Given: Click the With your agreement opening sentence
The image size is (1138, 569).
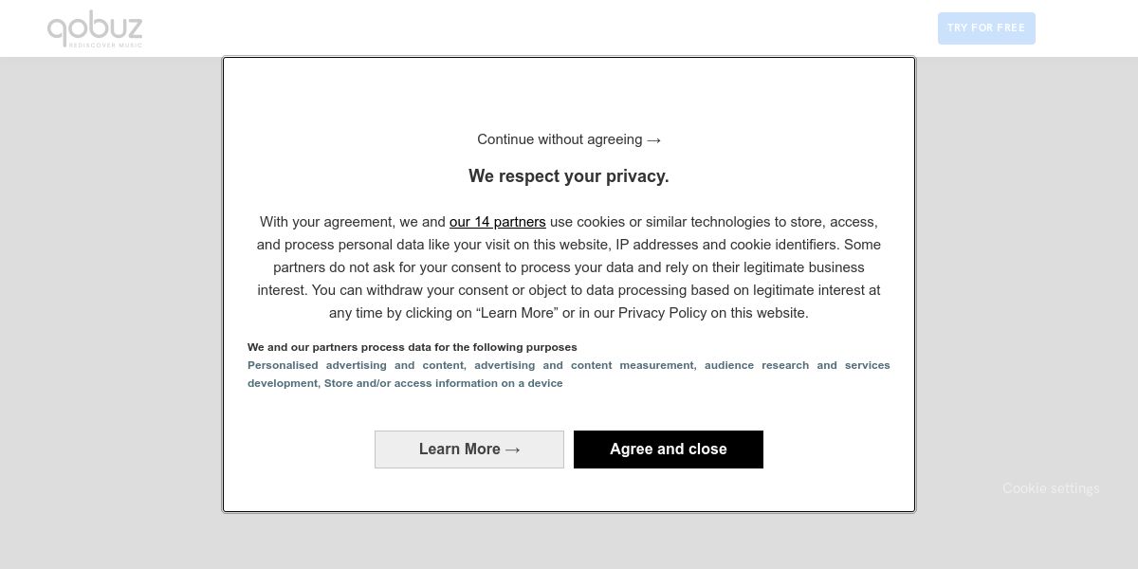Looking at the screenshot, I should point(352,222).
